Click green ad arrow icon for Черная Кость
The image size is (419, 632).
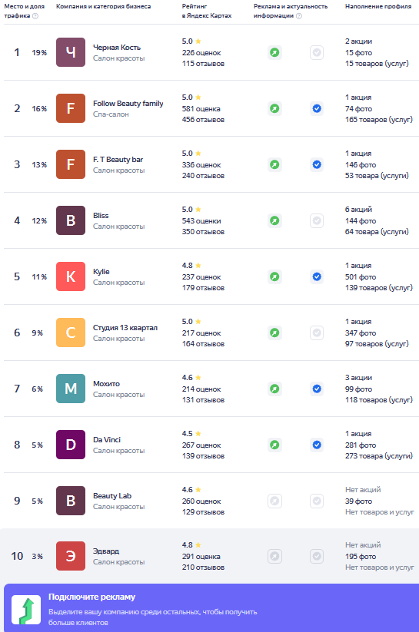click(x=274, y=52)
